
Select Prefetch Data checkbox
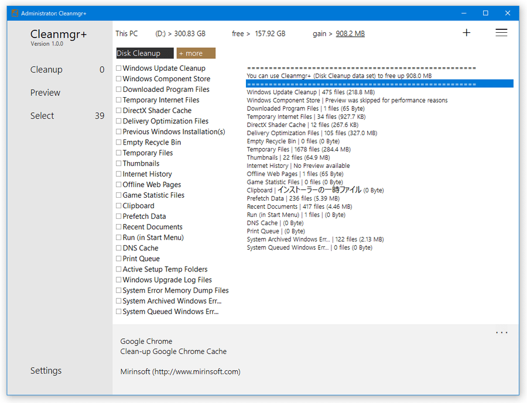click(119, 216)
